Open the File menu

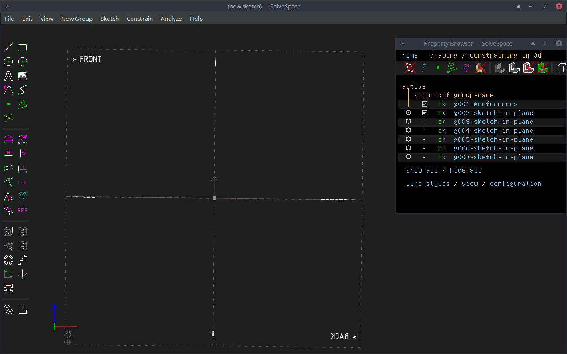9,19
